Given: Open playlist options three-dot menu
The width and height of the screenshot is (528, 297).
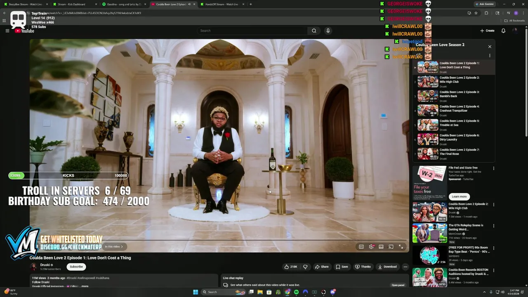Looking at the screenshot, I should (490, 56).
